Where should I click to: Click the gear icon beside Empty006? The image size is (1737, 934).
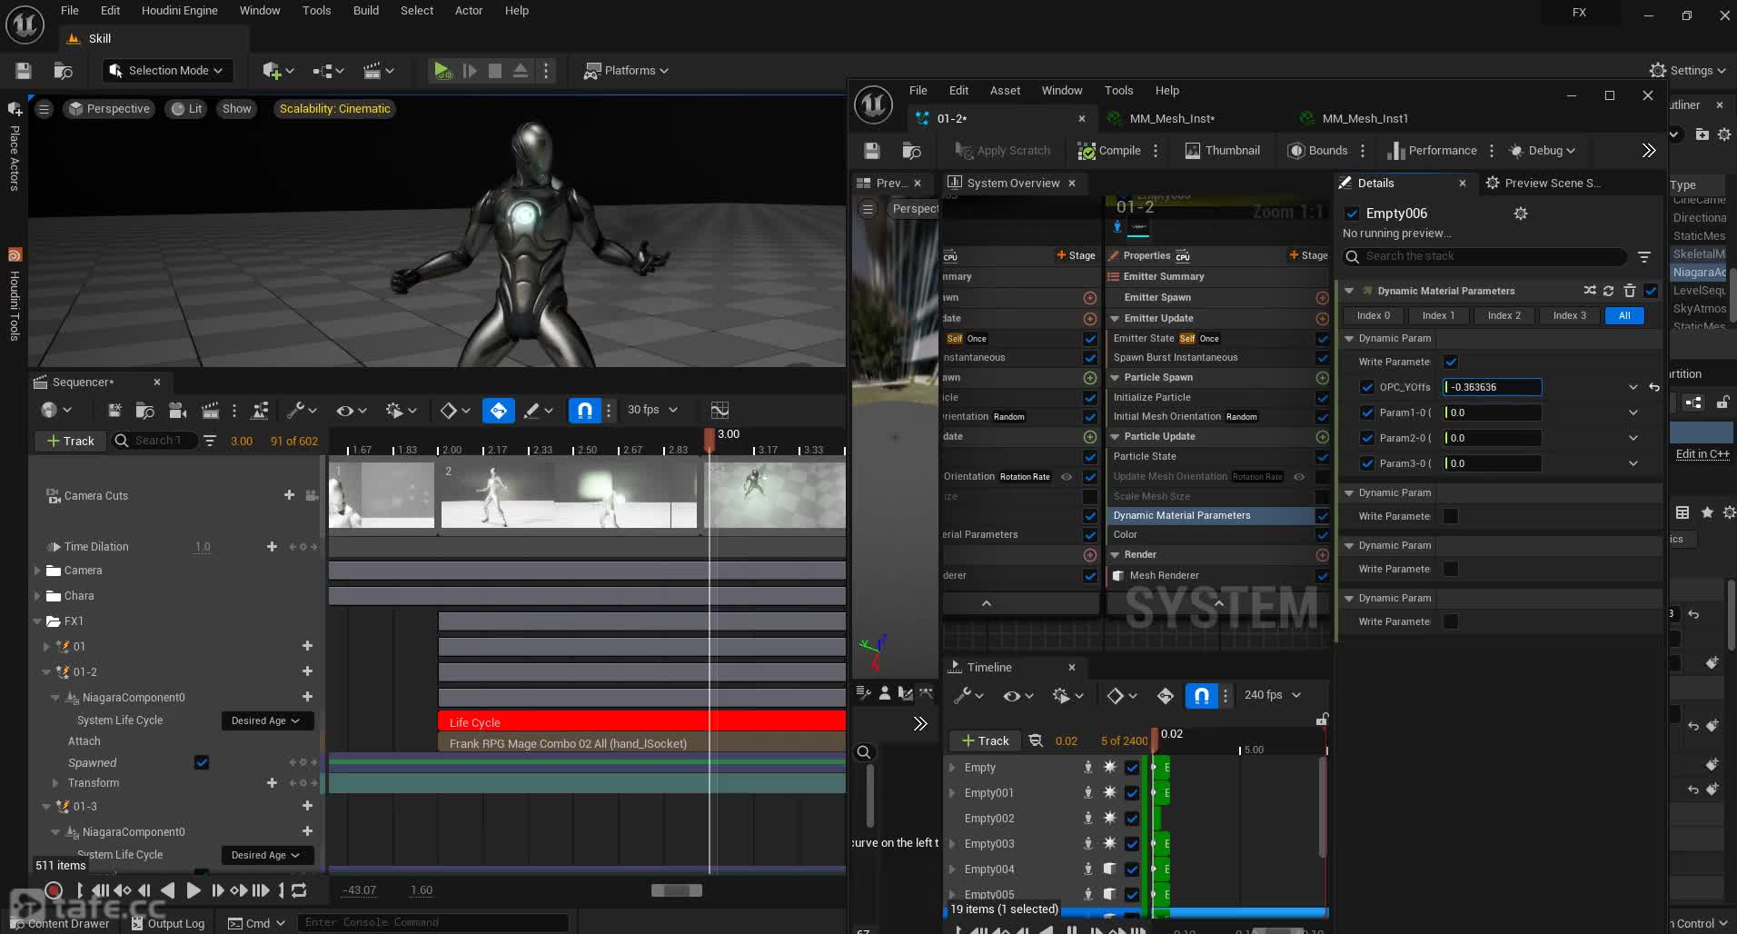point(1521,214)
